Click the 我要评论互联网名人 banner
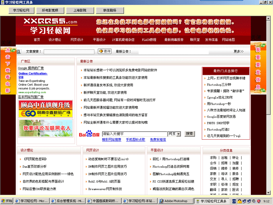Image resolution: width=273 pixels, height=205 pixels. [45, 128]
